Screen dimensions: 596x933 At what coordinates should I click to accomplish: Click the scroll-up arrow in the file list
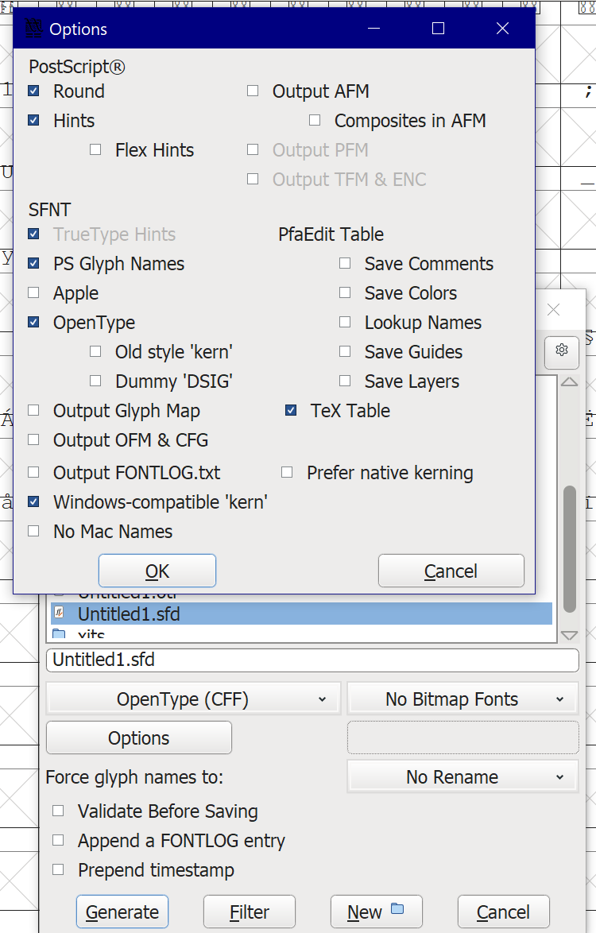[569, 381]
